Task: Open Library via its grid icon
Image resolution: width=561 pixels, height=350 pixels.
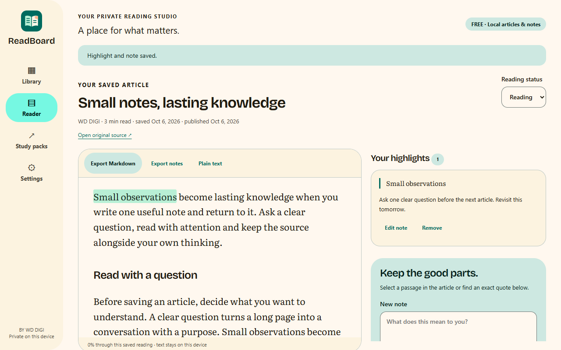Action: [x=32, y=70]
